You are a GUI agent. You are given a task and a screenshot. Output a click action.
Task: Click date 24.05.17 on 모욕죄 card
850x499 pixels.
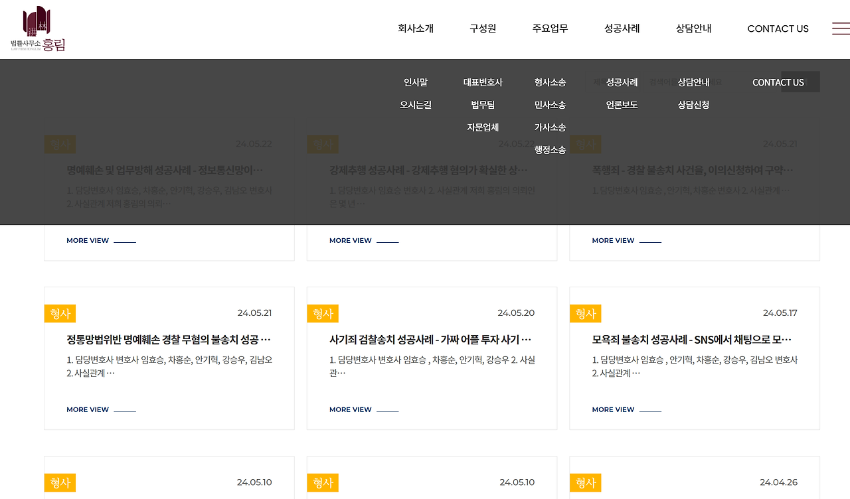(780, 313)
